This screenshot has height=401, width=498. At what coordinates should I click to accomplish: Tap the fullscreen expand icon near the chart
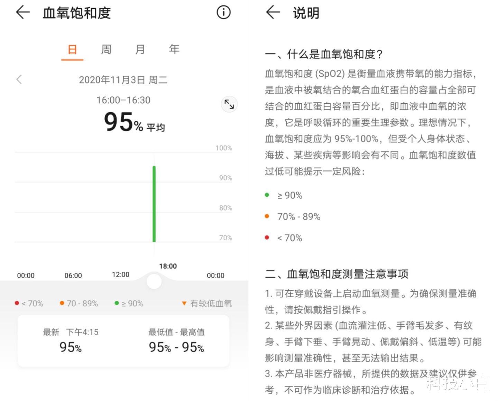coord(229,104)
